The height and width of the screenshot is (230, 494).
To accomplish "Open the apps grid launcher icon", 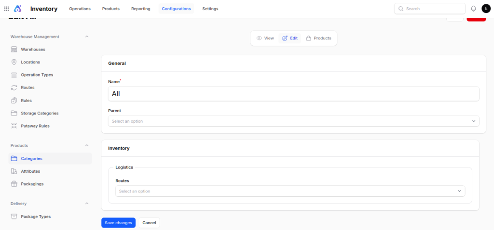I will coord(6,9).
